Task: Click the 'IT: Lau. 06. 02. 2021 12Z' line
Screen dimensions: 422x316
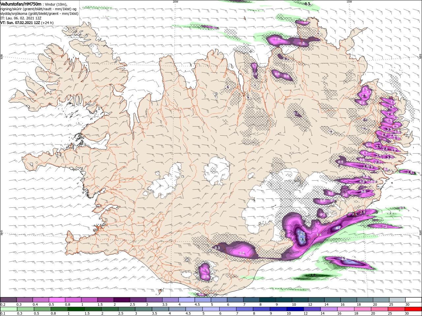Action: click(x=21, y=18)
